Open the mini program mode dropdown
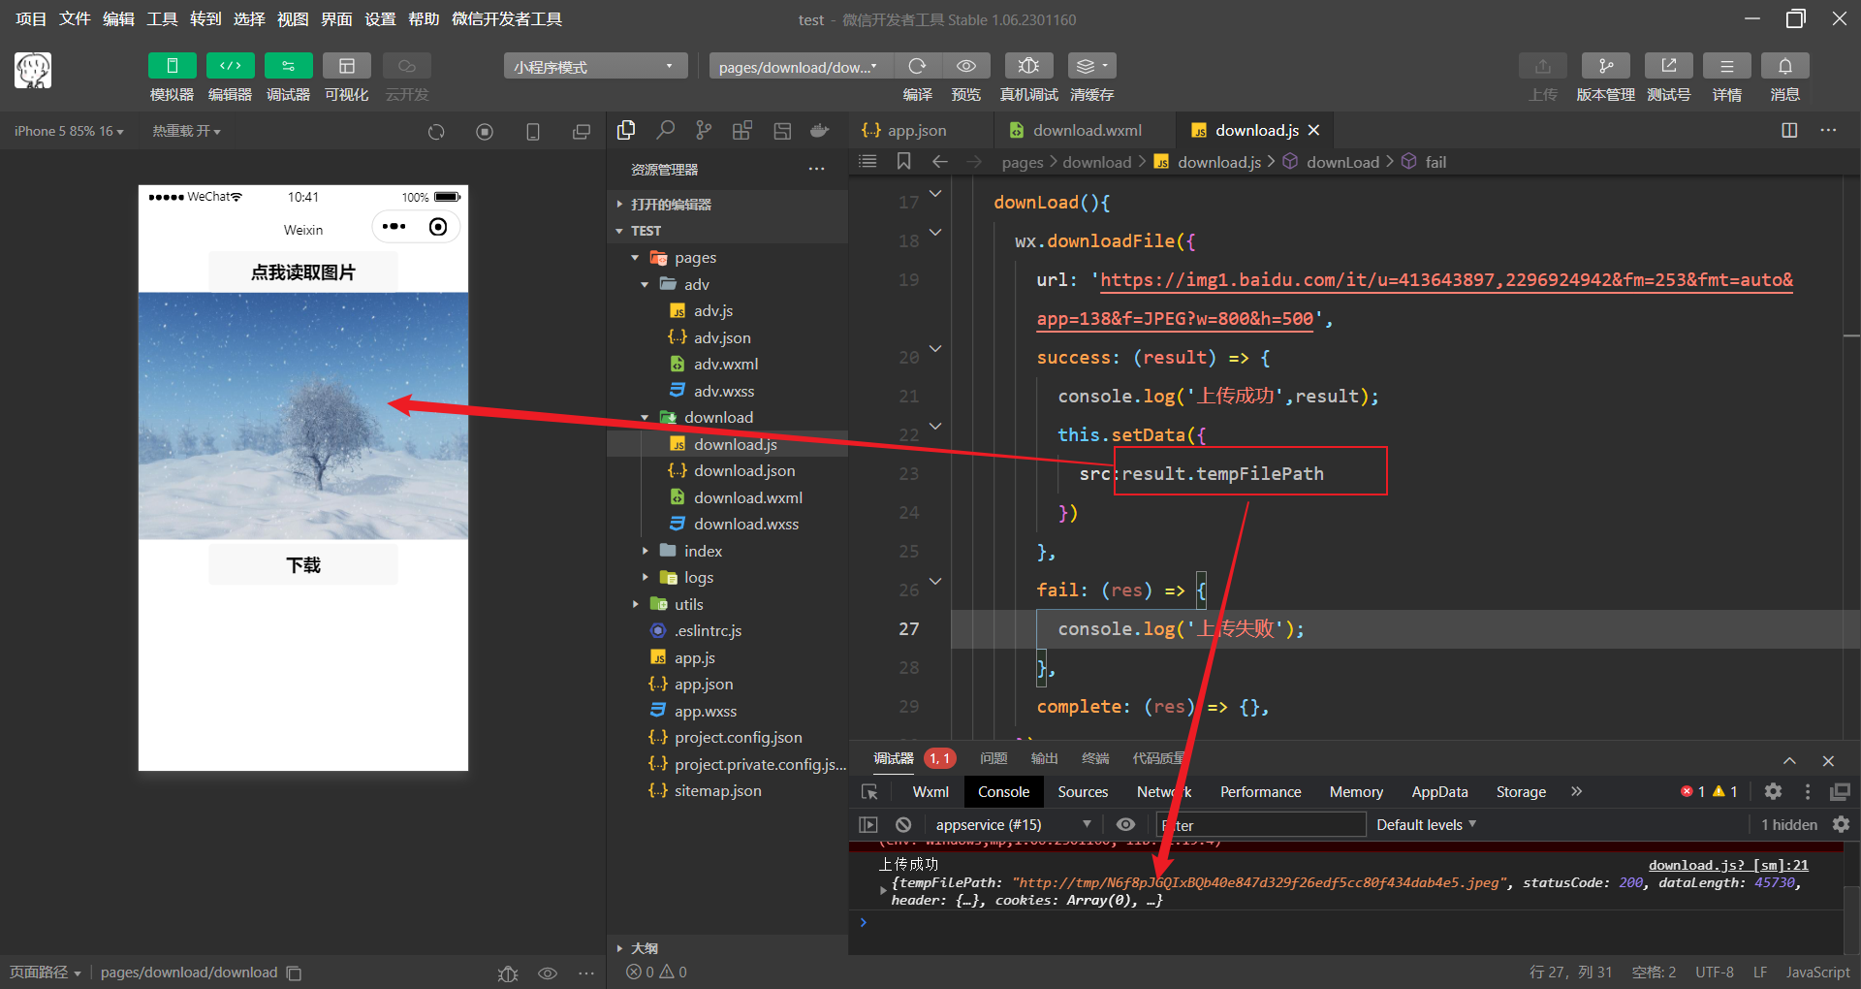Screen dimensions: 1861x989 pos(595,66)
